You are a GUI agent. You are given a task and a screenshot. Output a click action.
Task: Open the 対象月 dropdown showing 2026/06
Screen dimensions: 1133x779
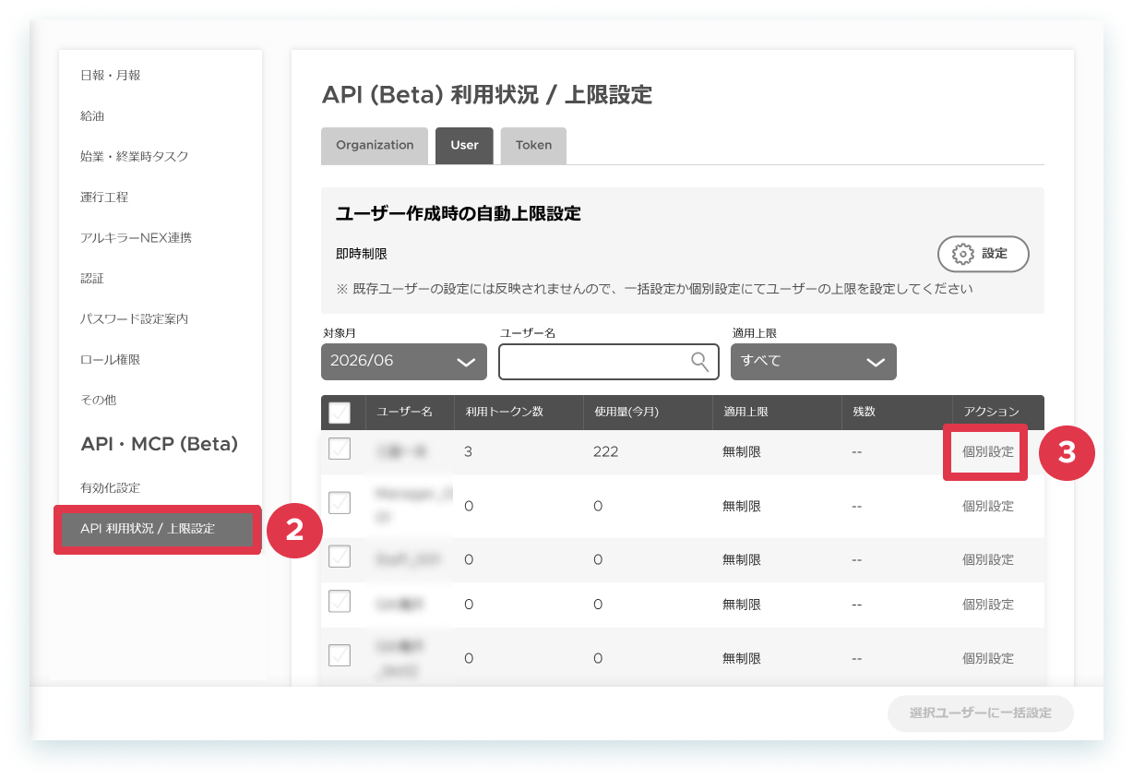404,361
